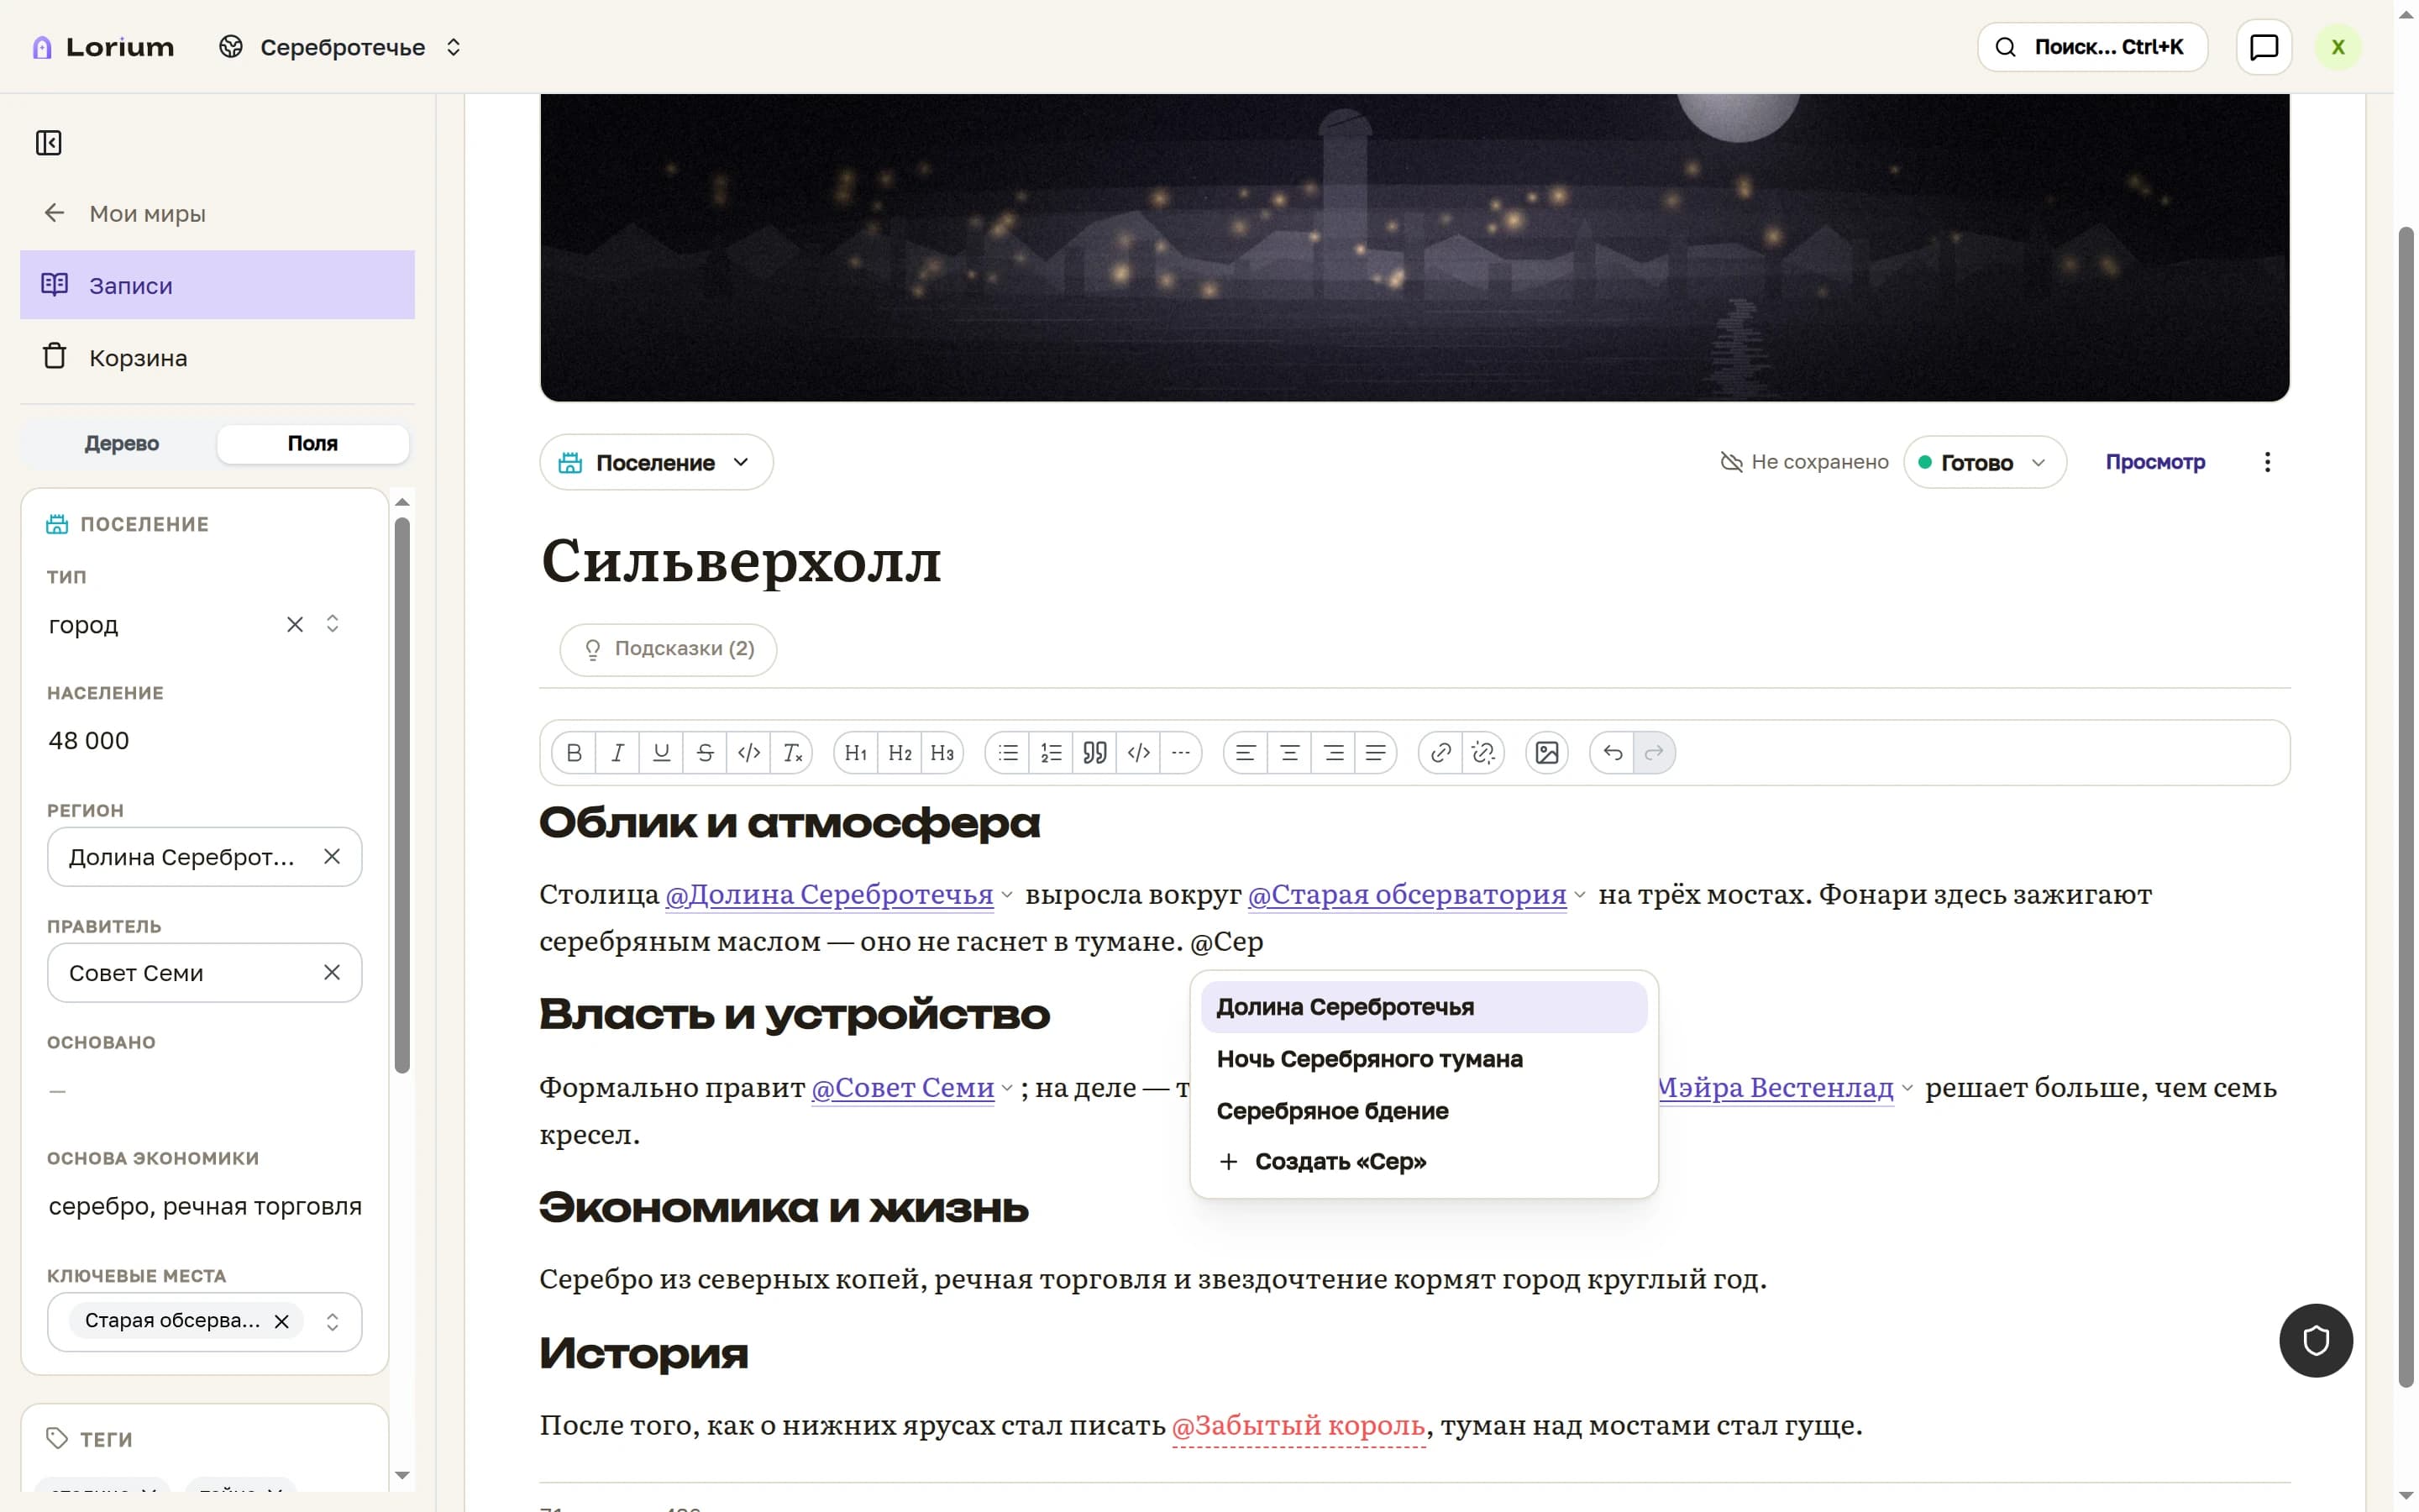Remove the Старая обсерватория chip
The width and height of the screenshot is (2419, 1512).
click(282, 1322)
